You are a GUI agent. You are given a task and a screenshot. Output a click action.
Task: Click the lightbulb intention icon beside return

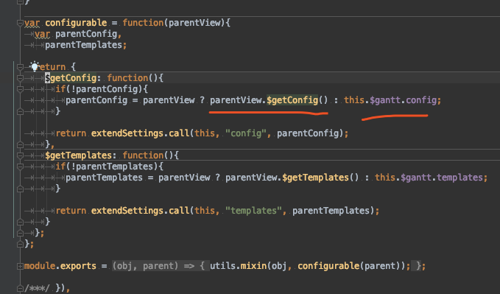(x=34, y=66)
